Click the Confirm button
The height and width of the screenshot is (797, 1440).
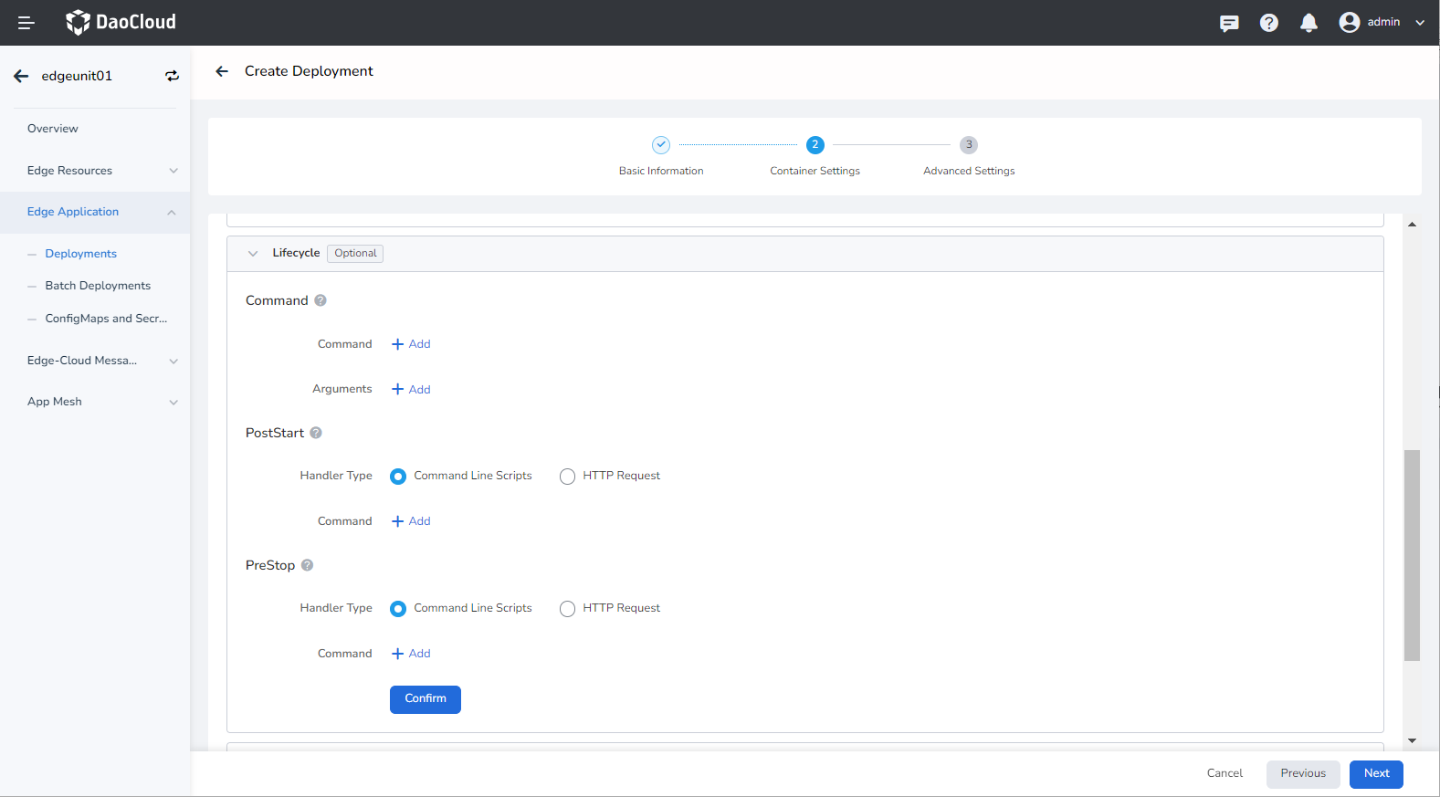pos(425,699)
